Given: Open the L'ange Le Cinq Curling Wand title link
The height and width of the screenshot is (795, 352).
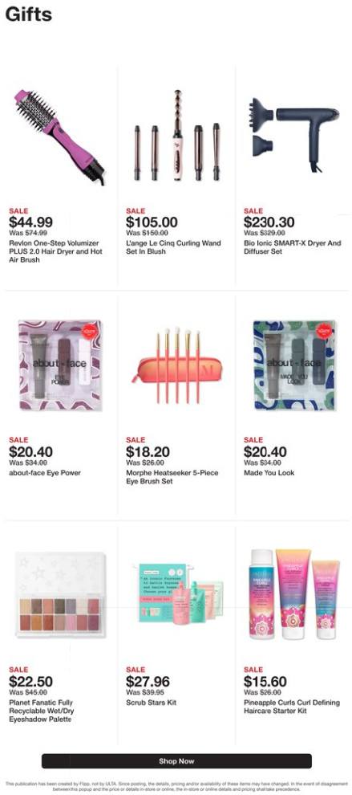Looking at the screenshot, I should click(x=173, y=247).
